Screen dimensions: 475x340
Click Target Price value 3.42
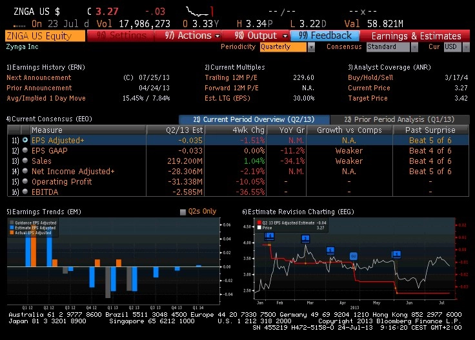(461, 98)
